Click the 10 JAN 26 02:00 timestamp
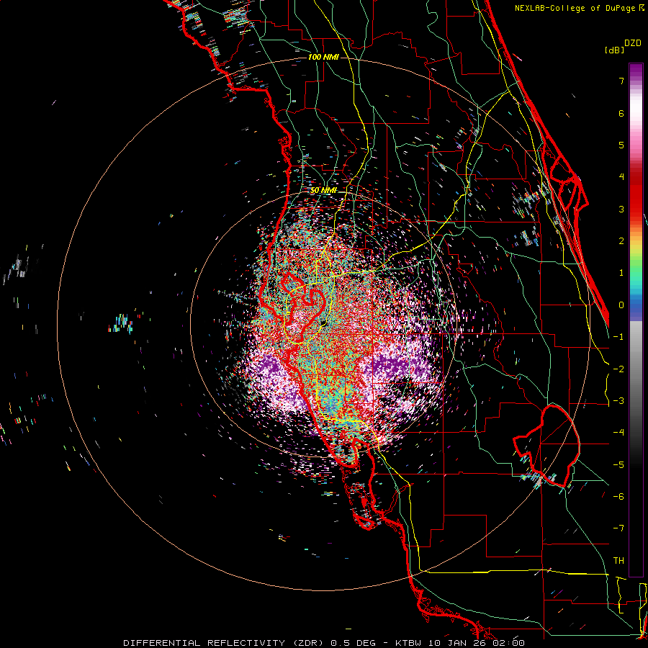The image size is (648, 648). (477, 643)
